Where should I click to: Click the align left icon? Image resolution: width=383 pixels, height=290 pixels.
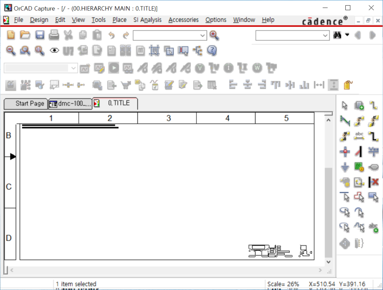[x=233, y=85]
